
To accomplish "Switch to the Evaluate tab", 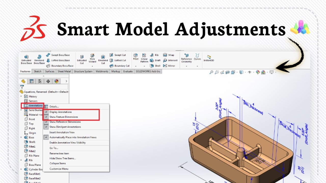I will 128,71.
